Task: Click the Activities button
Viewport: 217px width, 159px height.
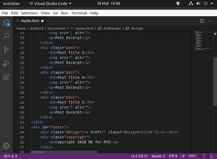Action: point(11,3)
